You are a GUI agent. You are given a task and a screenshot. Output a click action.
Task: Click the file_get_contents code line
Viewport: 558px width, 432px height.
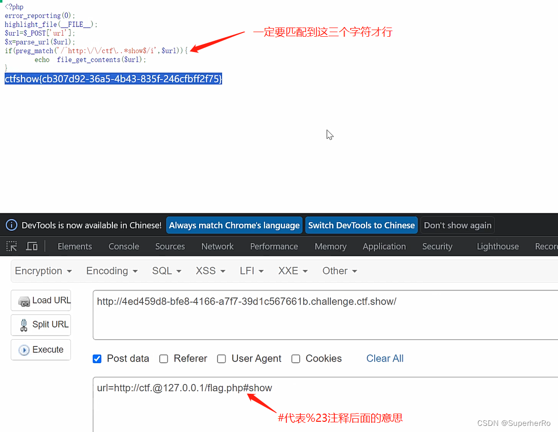tap(90, 59)
